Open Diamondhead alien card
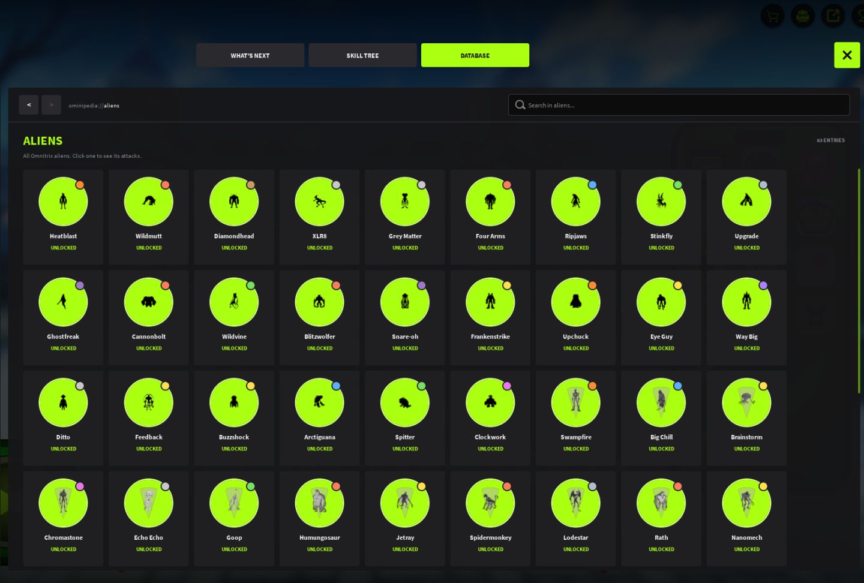864x583 pixels. pos(234,217)
